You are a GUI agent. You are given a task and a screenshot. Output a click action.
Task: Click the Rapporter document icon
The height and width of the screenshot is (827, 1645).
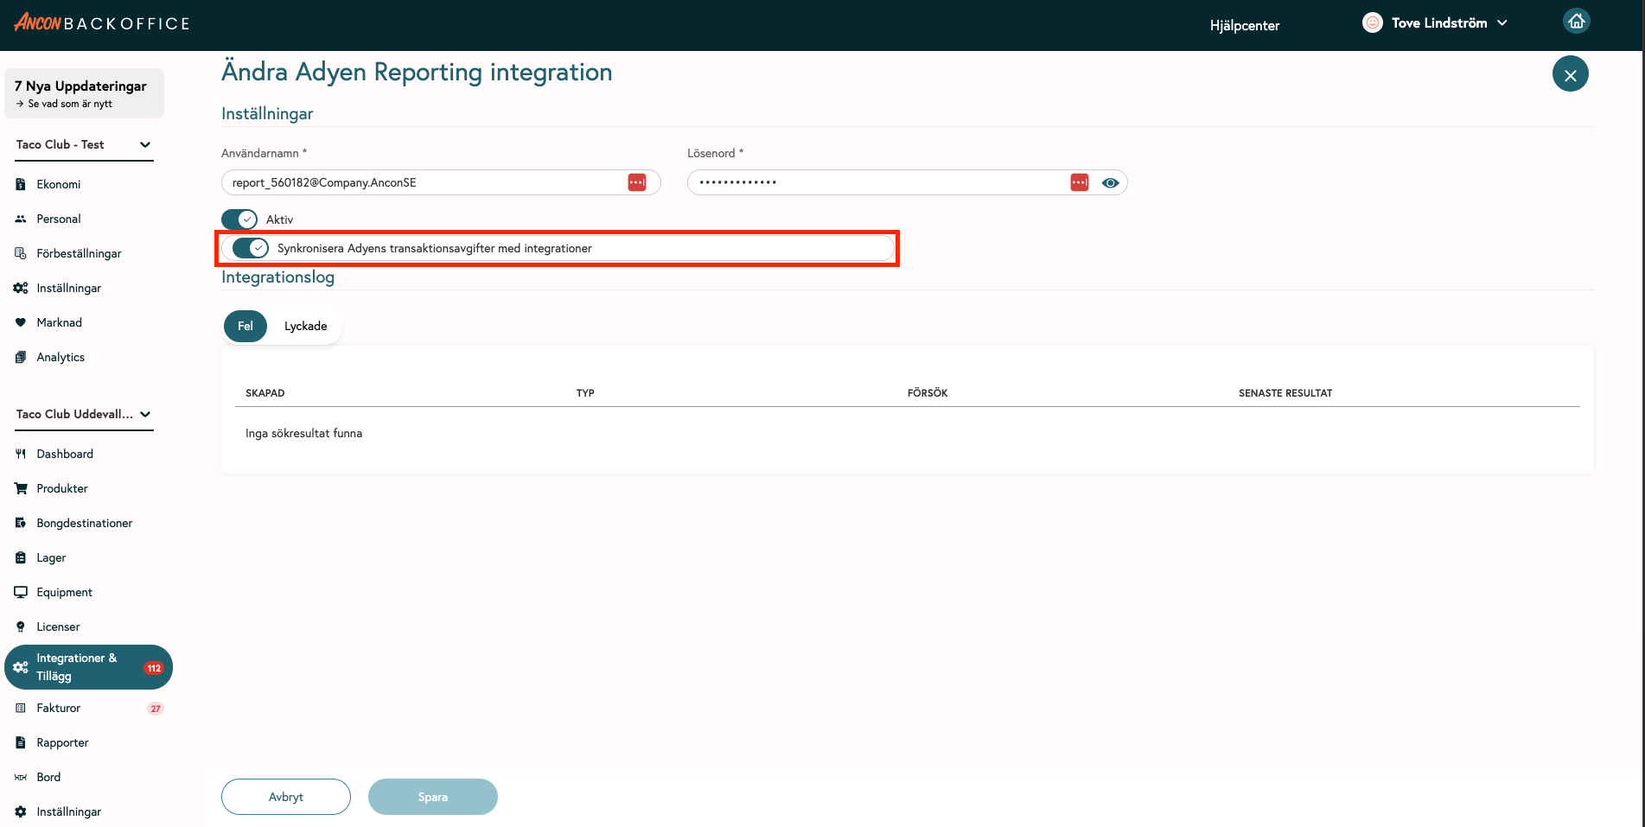[21, 742]
